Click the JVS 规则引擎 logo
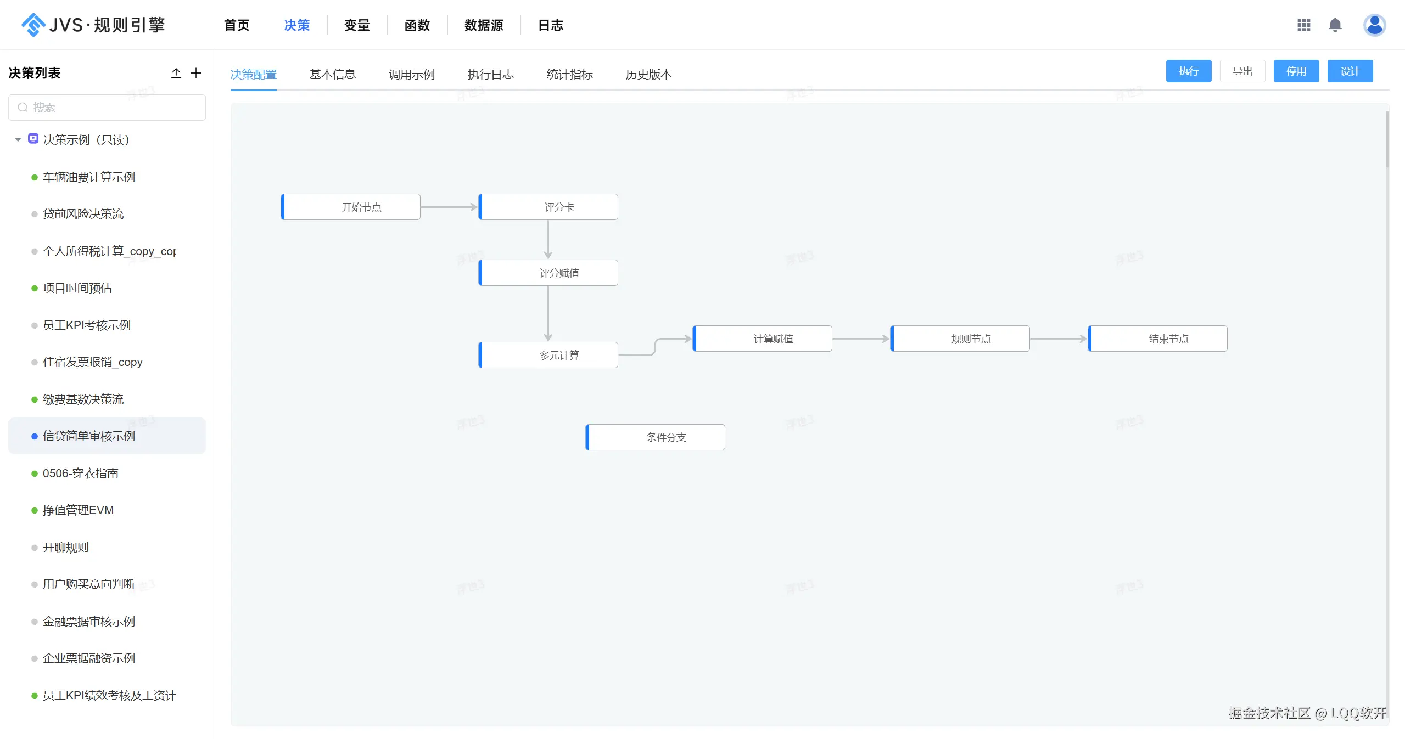1405x739 pixels. tap(93, 25)
